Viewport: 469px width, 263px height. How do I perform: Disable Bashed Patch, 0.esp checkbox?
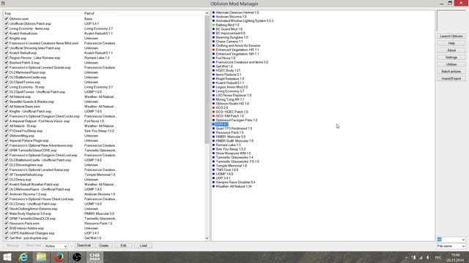(x=7, y=63)
